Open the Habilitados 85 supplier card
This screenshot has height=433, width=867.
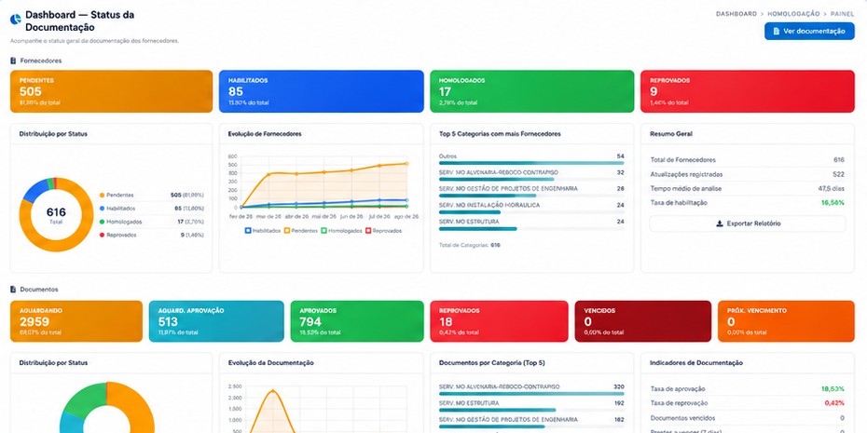[322, 91]
